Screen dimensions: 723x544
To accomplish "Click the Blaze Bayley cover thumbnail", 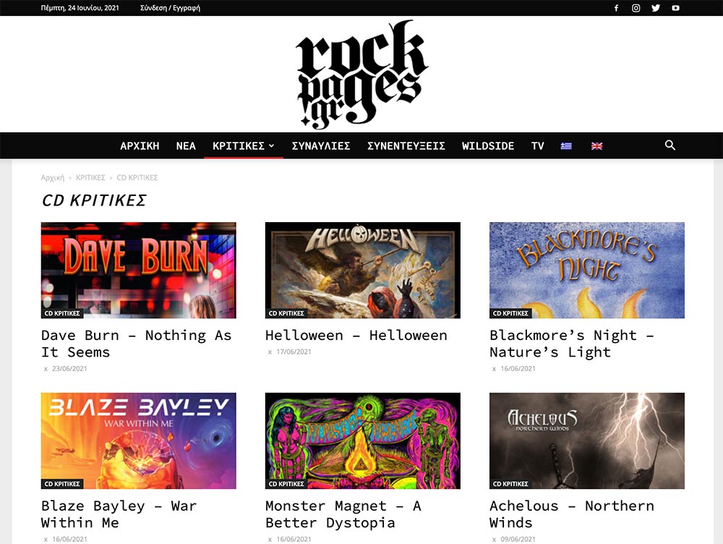I will tap(138, 441).
